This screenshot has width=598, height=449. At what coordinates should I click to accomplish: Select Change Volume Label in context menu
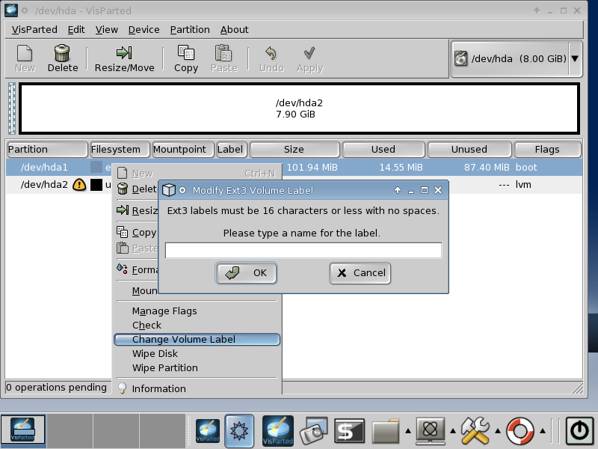click(x=197, y=340)
